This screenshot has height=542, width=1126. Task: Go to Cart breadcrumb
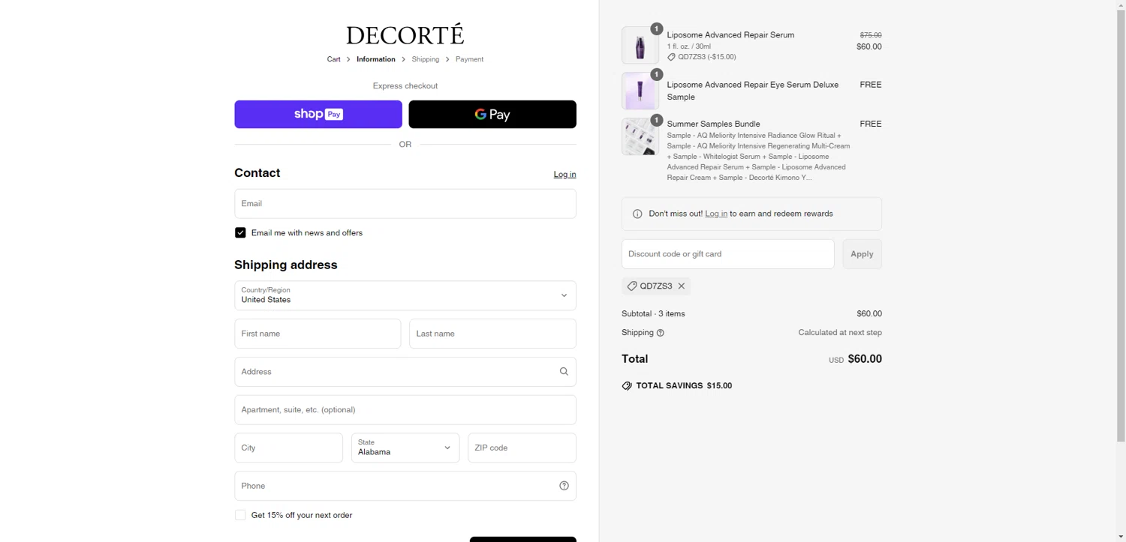[333, 59]
